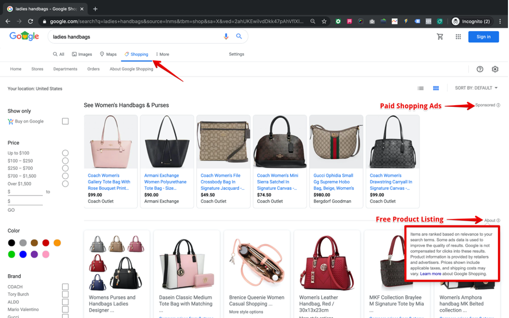Viewport: 509px width, 318px height.
Task: Go to the Orders page
Action: [93, 69]
